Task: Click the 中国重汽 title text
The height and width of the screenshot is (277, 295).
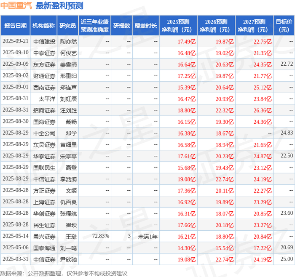Action: pos(16,5)
